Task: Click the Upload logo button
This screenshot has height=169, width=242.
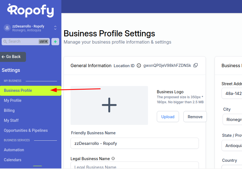Action: (x=168, y=117)
